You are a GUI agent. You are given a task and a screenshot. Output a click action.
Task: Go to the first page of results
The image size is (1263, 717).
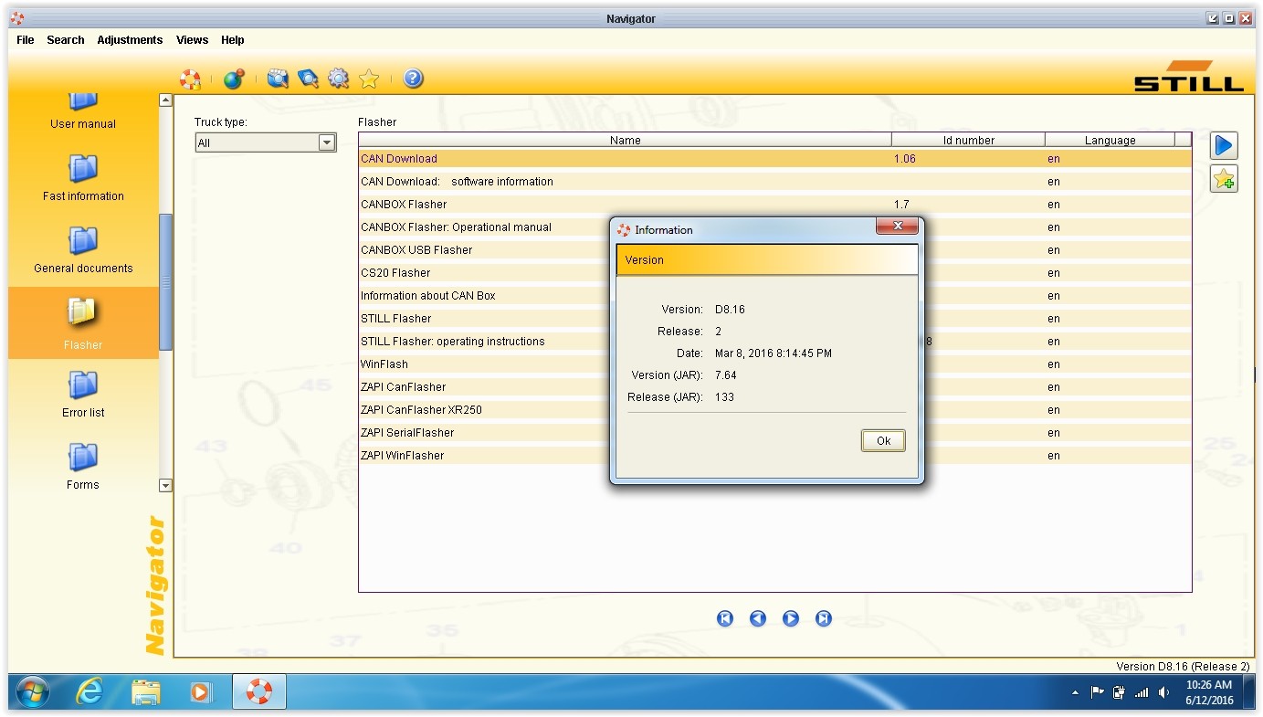tap(725, 619)
